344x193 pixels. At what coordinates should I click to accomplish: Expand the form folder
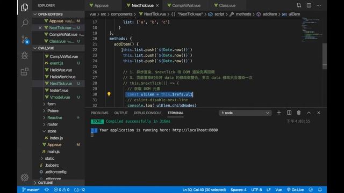pos(59,104)
